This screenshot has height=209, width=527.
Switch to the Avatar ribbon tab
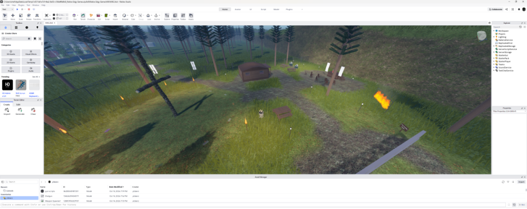click(x=238, y=9)
